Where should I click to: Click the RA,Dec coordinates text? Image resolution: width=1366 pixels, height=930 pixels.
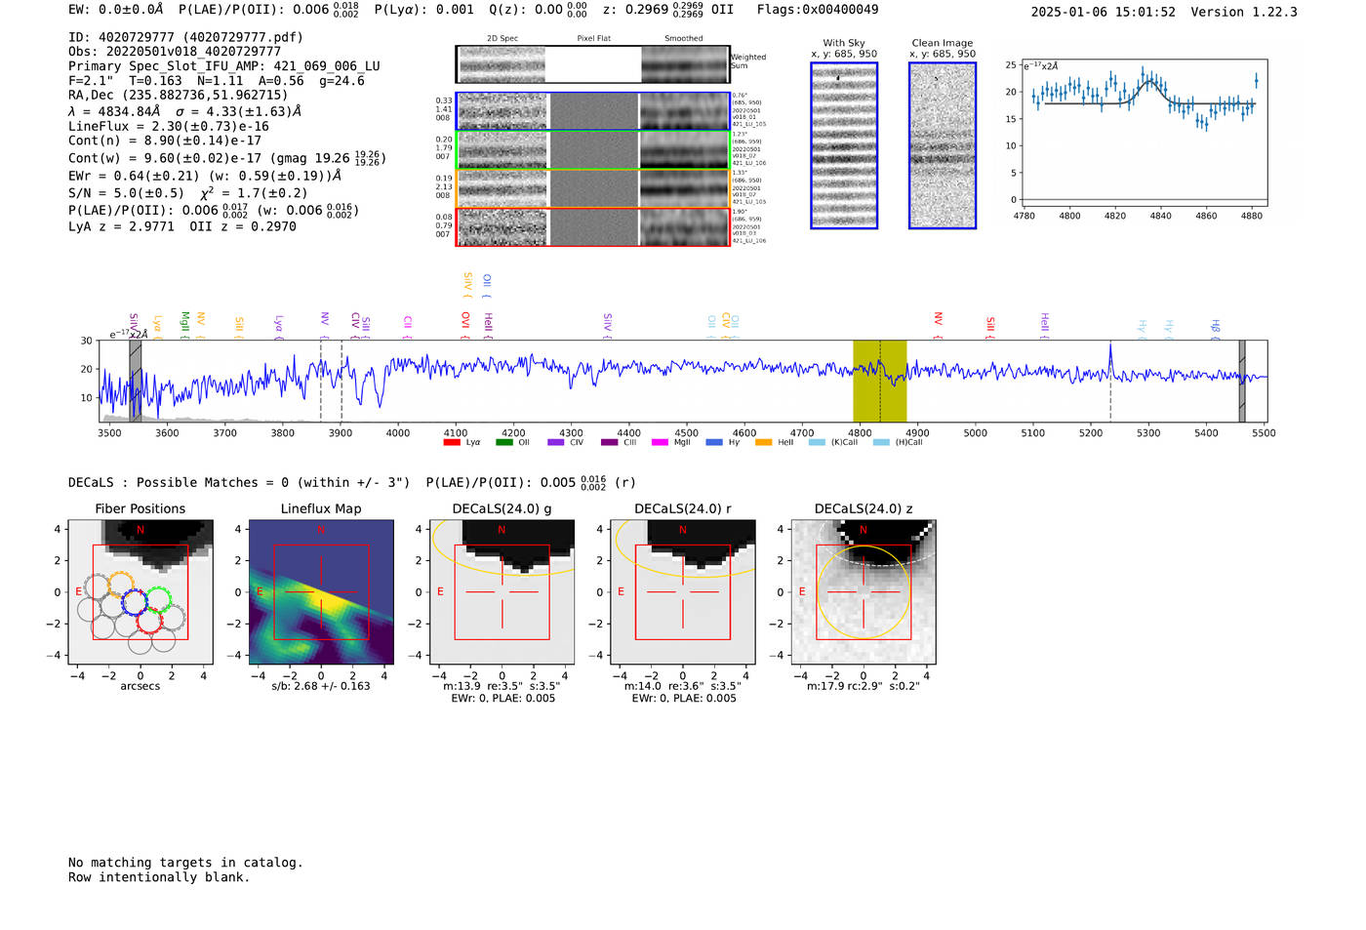pyautogui.click(x=179, y=96)
